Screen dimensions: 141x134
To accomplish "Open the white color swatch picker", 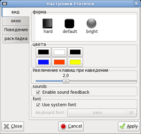I will click(59, 52).
